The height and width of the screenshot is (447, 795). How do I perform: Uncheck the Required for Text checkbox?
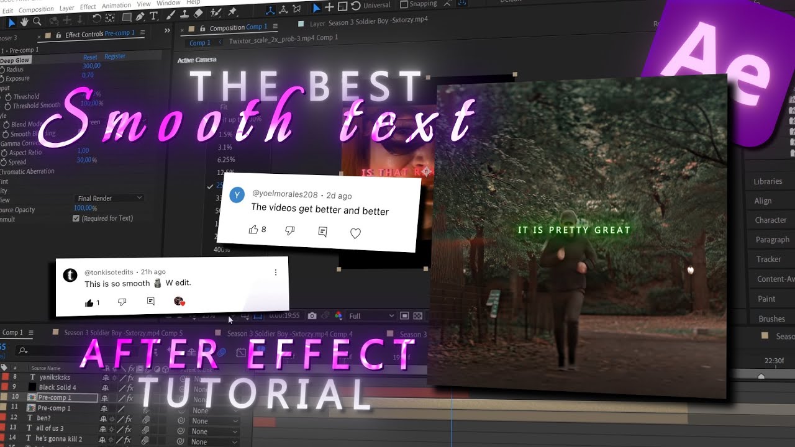point(76,219)
